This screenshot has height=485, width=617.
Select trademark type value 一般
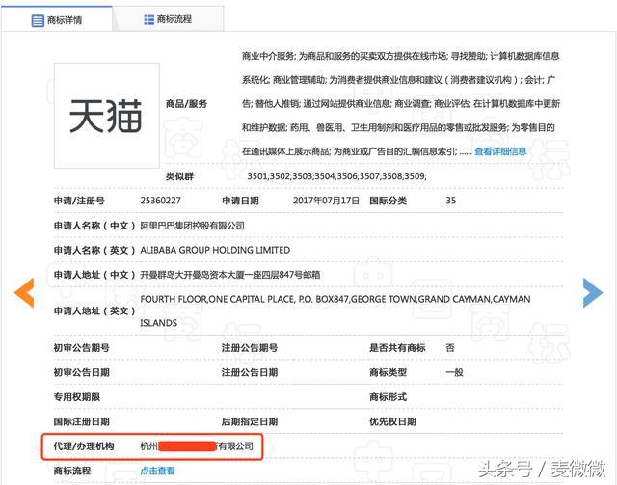[x=454, y=372]
